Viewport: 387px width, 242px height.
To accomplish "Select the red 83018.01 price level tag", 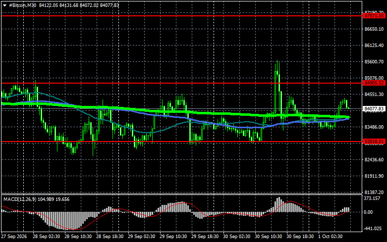I will pos(374,142).
